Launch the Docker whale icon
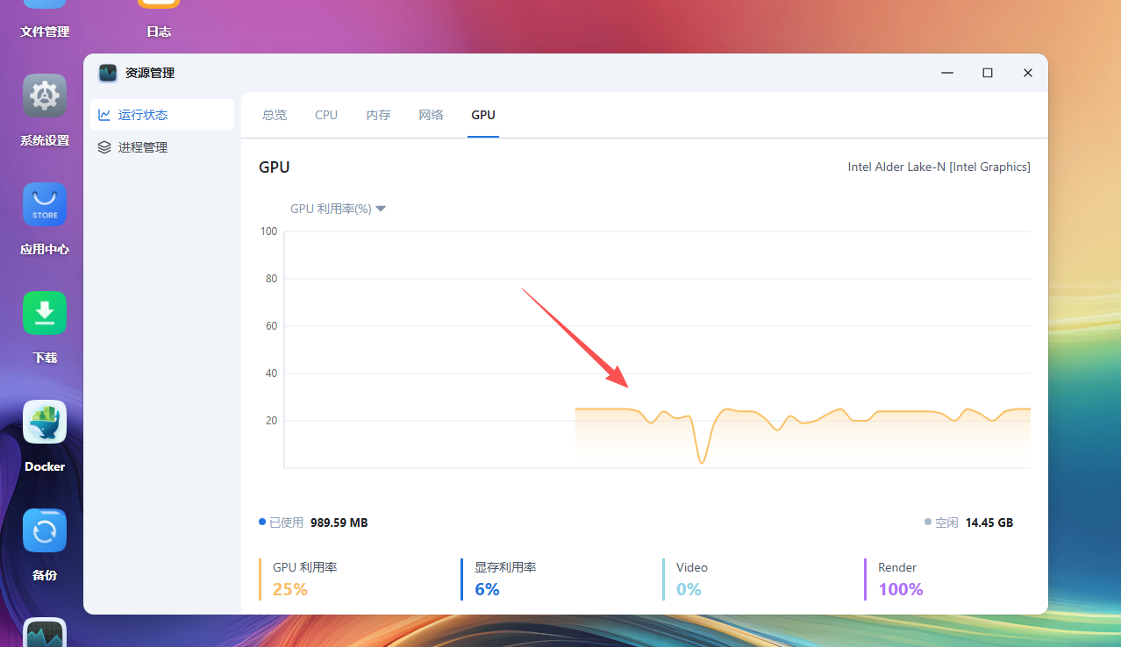The height and width of the screenshot is (647, 1121). tap(45, 422)
